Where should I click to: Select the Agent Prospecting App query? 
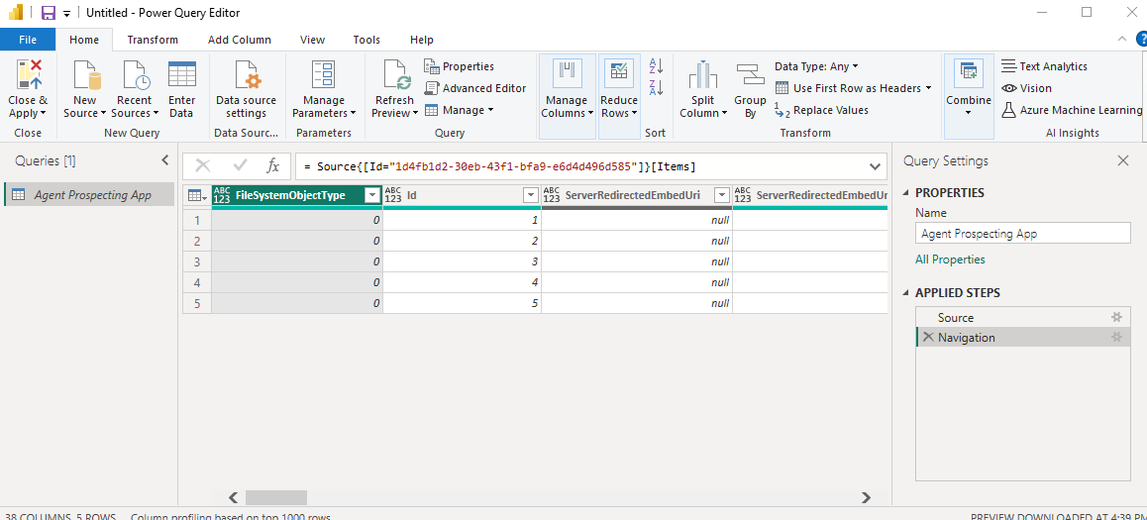[x=89, y=194]
